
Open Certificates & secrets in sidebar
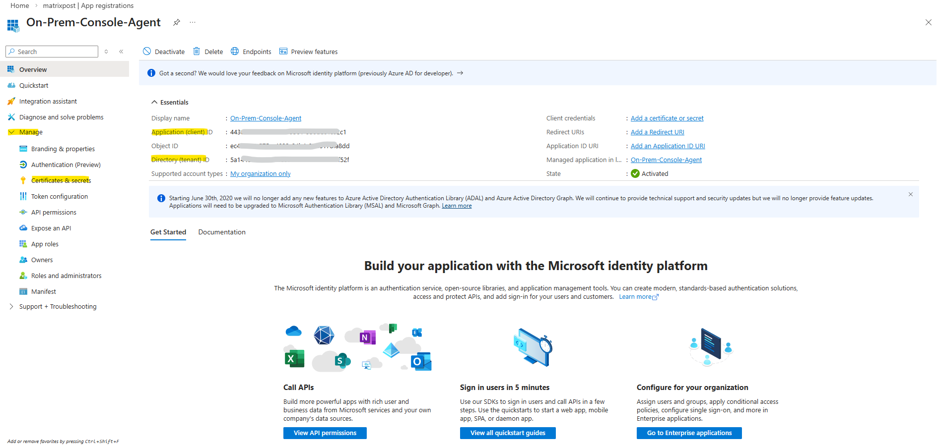61,180
